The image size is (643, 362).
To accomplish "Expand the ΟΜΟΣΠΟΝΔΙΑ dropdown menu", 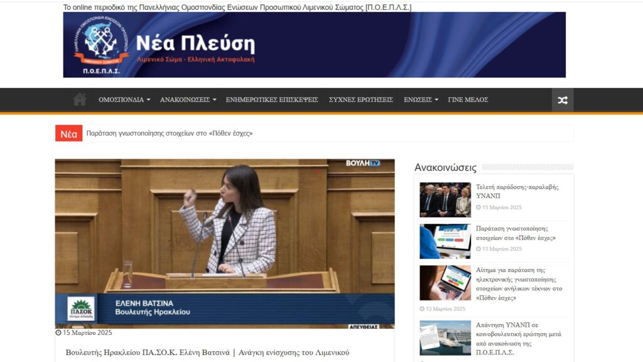I will point(124,100).
